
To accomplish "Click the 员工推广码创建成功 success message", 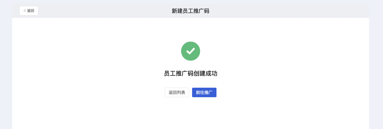I will click(x=191, y=73).
